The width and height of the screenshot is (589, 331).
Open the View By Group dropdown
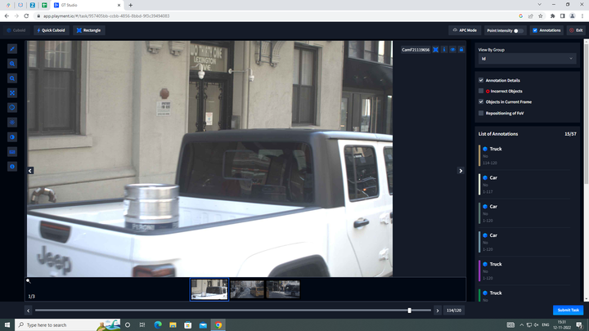(x=527, y=59)
